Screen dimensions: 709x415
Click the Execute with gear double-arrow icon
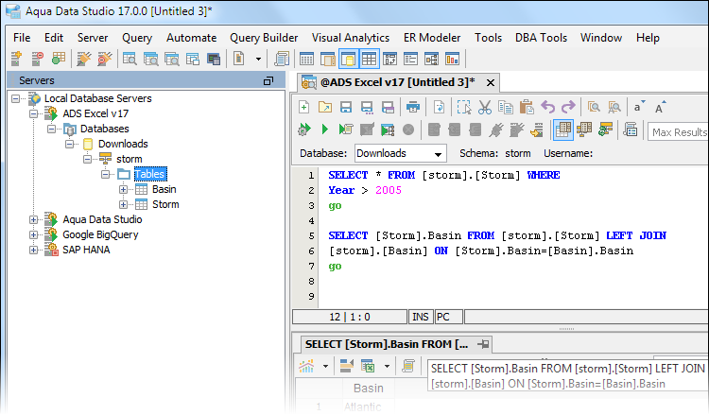click(304, 130)
